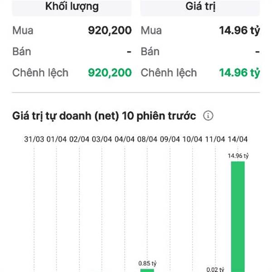
Task: Click the chart title Giá trị tự doanh
Action: (104, 116)
